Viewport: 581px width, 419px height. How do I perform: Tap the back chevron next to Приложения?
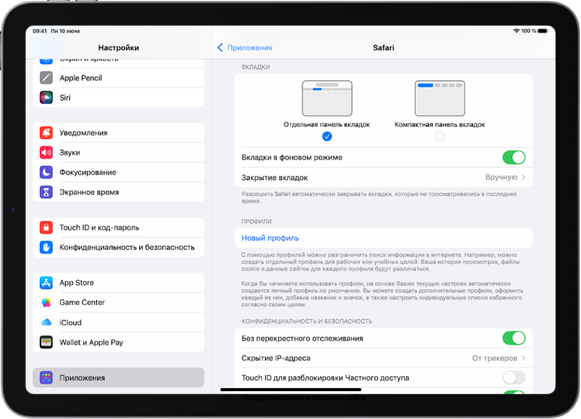click(220, 47)
